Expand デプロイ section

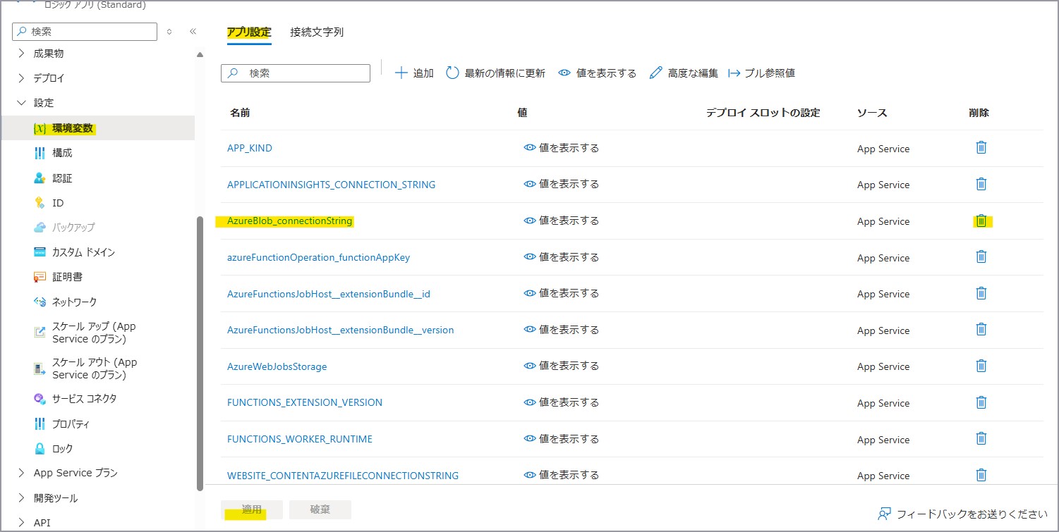(x=21, y=78)
